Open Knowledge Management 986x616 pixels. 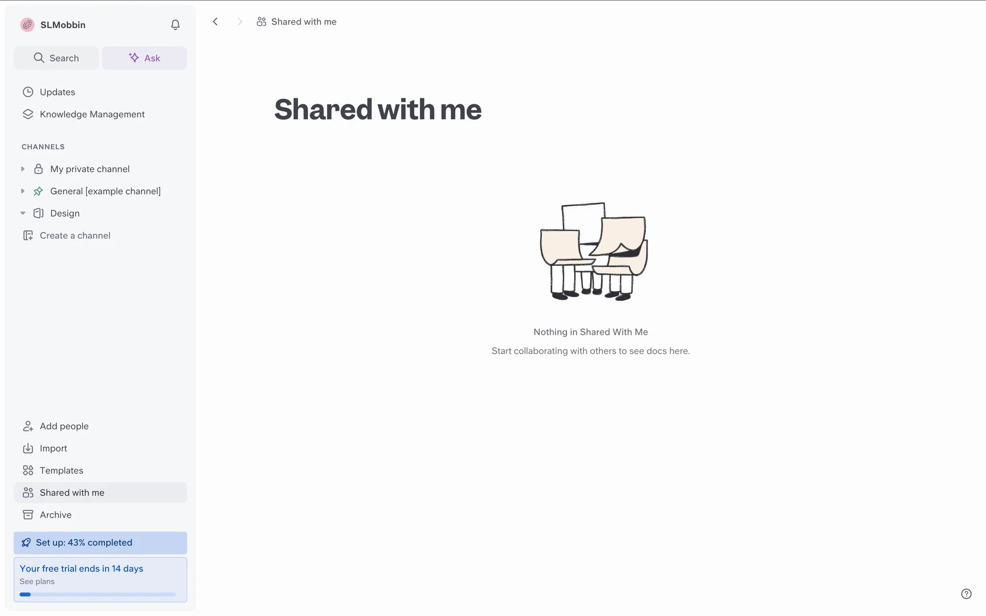(92, 114)
